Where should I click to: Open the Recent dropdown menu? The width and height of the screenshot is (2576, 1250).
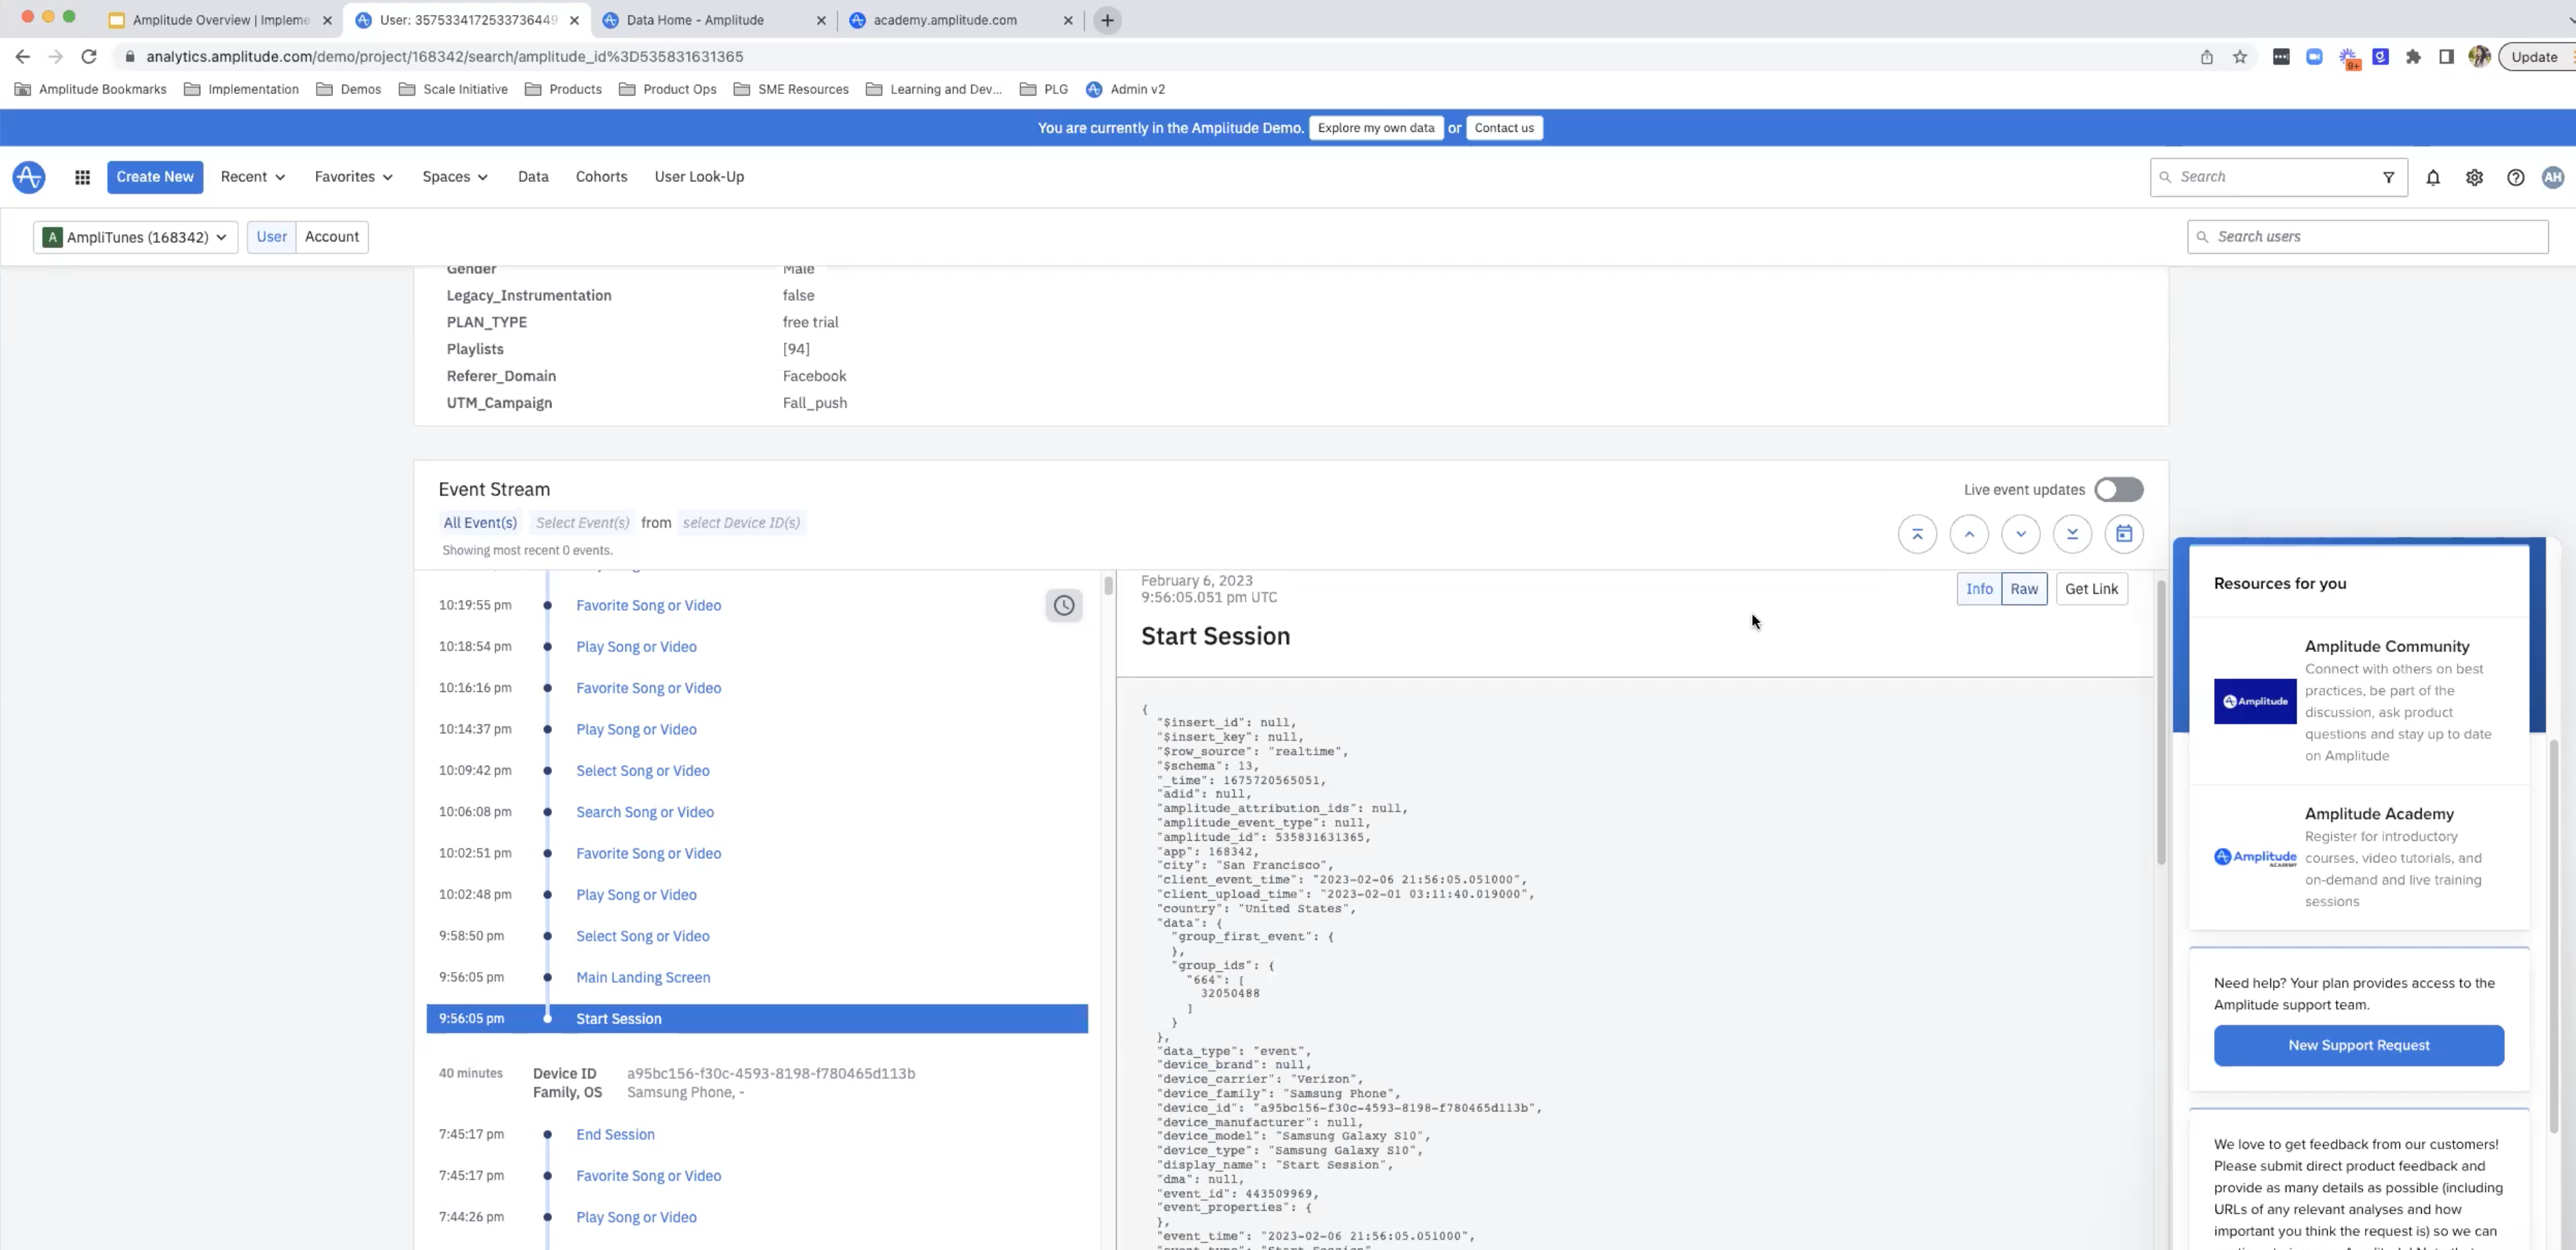click(x=252, y=177)
